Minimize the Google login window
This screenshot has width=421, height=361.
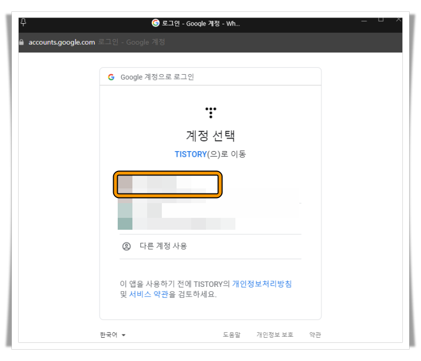click(364, 21)
